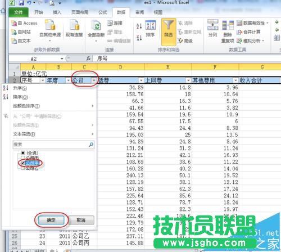The width and height of the screenshot is (281, 252).
Task: Expand 数据有效性 dropdown arrow
Action: tap(268, 23)
